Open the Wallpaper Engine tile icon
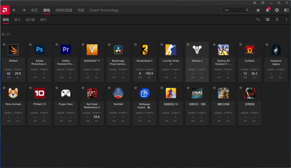Screen dimensions: 291x168 click(145, 93)
